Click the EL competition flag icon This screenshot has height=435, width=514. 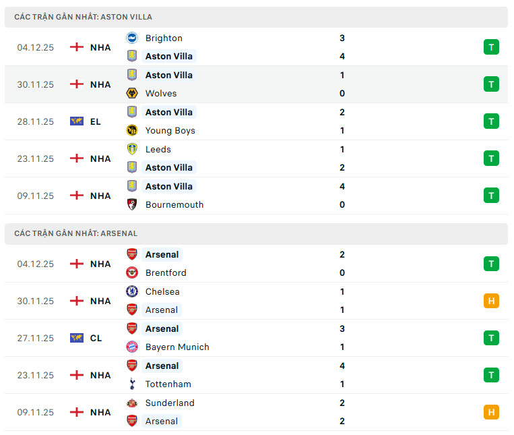77,121
